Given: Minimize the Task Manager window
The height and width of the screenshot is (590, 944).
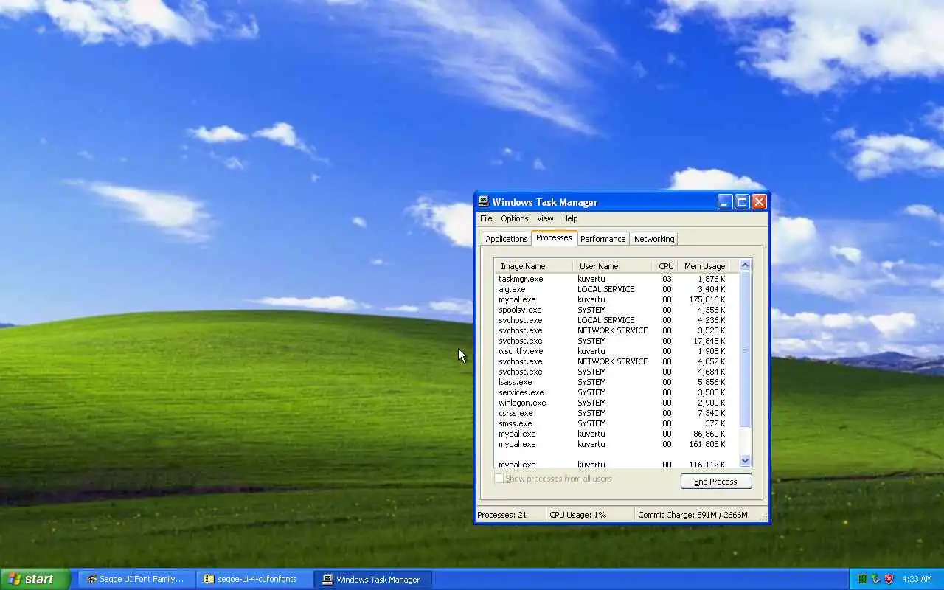Looking at the screenshot, I should coord(725,201).
